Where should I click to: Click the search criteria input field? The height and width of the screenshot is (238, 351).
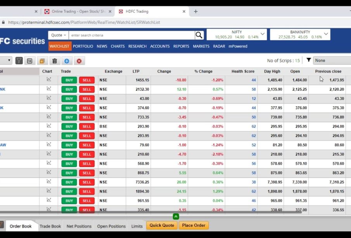coord(132,35)
